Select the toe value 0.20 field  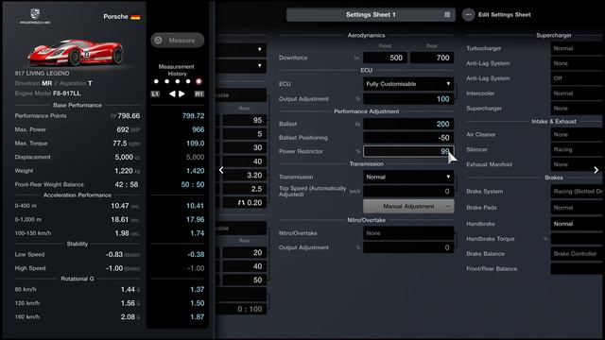click(x=244, y=202)
